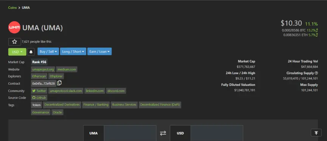Click the 0.00836351 ETH price

pyautogui.click(x=295, y=35)
